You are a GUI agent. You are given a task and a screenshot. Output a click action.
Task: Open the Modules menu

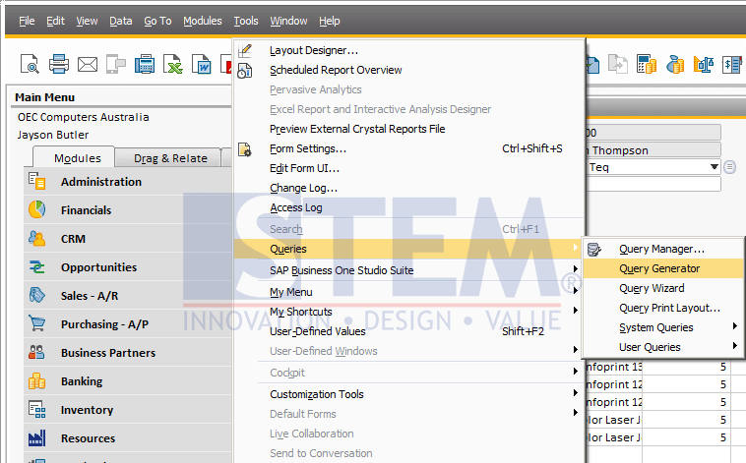click(x=203, y=21)
